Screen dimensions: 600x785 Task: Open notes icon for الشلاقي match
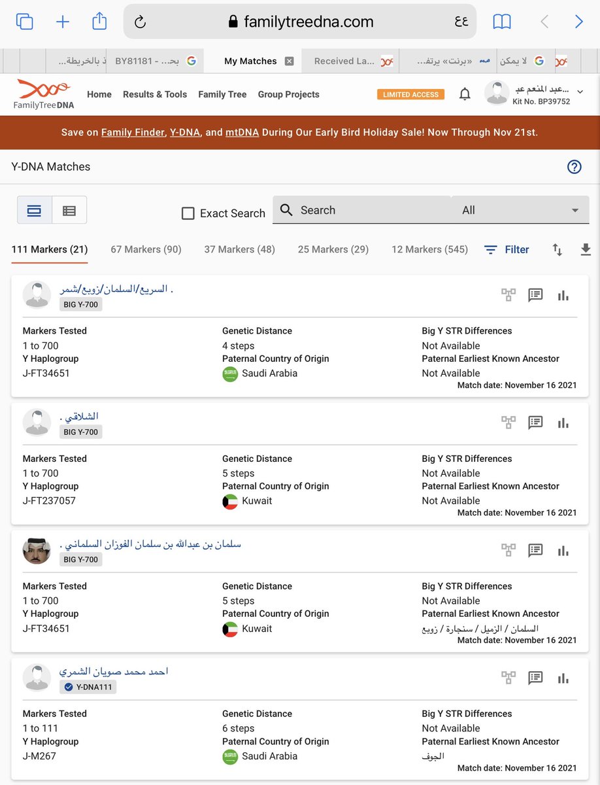(x=535, y=423)
